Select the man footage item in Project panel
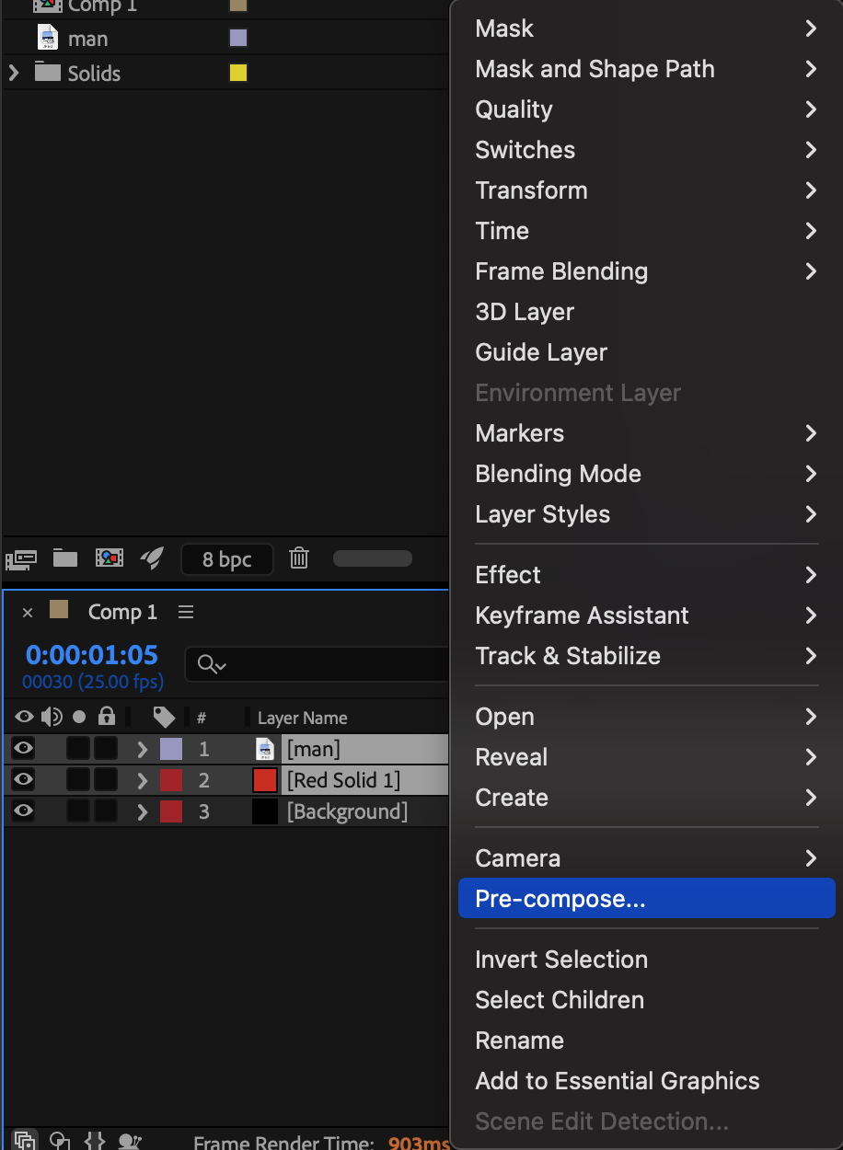 pos(87,39)
